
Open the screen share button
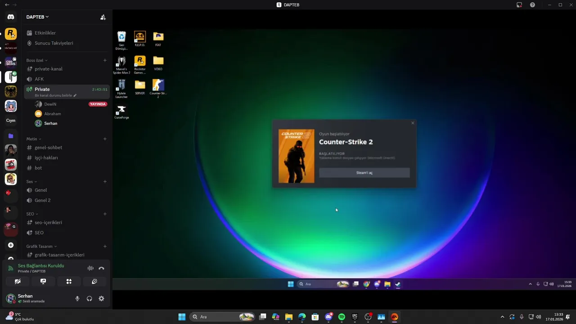[x=43, y=281]
